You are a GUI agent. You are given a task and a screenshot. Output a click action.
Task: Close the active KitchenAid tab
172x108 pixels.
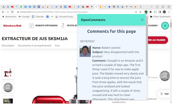[96, 7]
